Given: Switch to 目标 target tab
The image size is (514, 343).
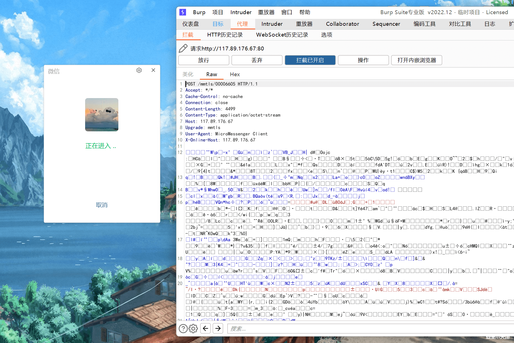Looking at the screenshot, I should coord(218,24).
